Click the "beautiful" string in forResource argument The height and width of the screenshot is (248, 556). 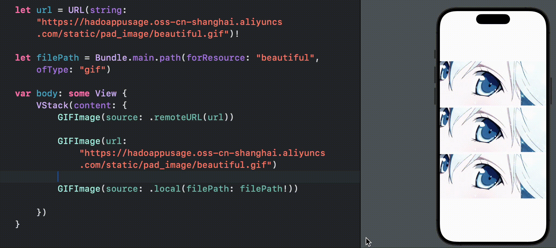coord(285,58)
